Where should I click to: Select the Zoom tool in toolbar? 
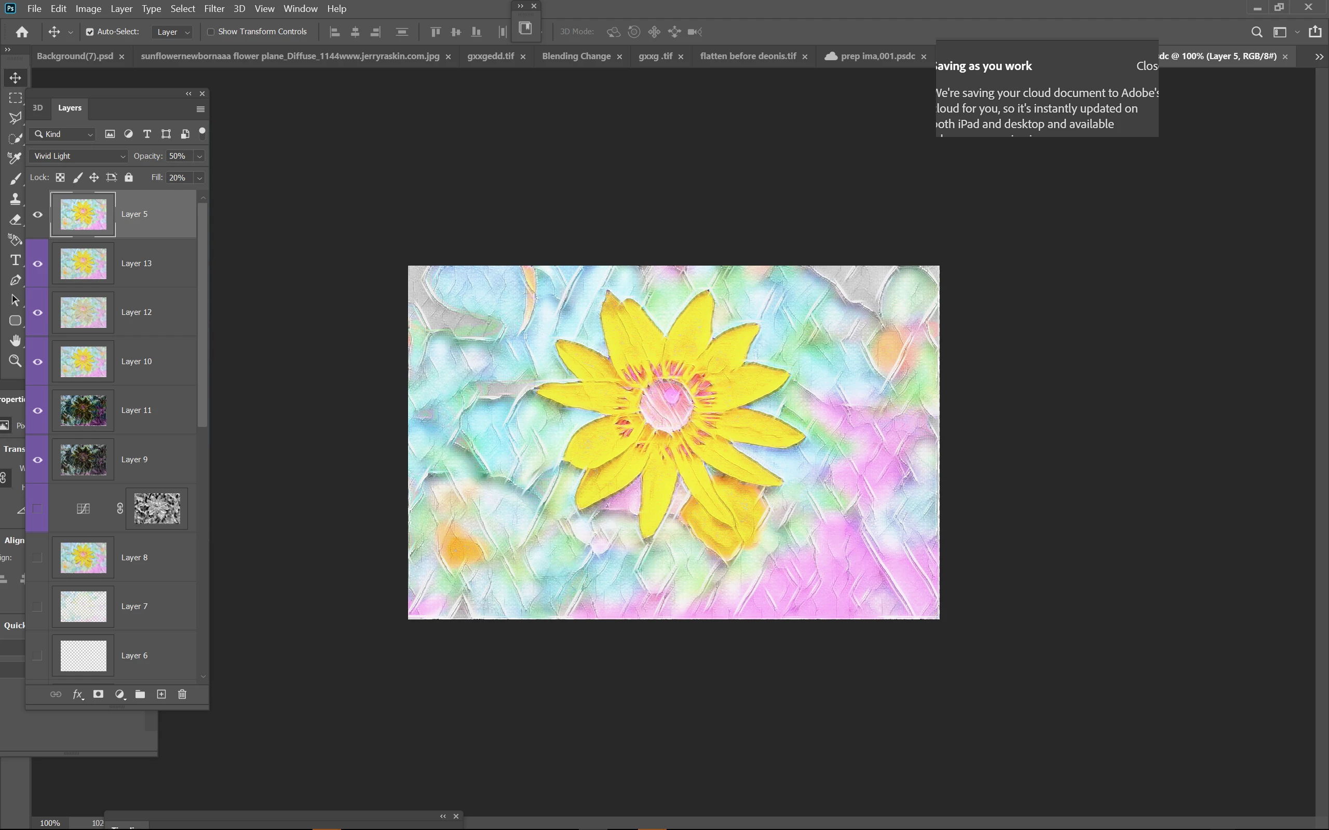(x=16, y=361)
